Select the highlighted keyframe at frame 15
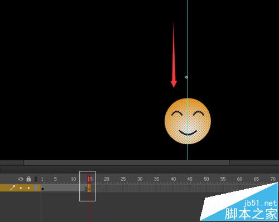This screenshot has height=222, width=279. click(x=89, y=188)
